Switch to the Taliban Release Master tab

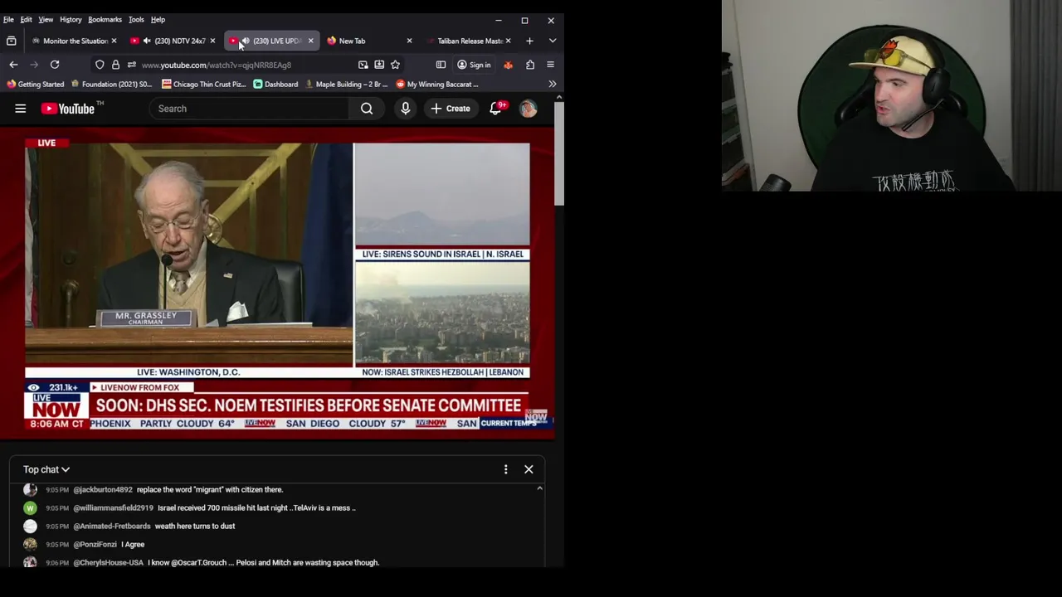[x=469, y=41]
